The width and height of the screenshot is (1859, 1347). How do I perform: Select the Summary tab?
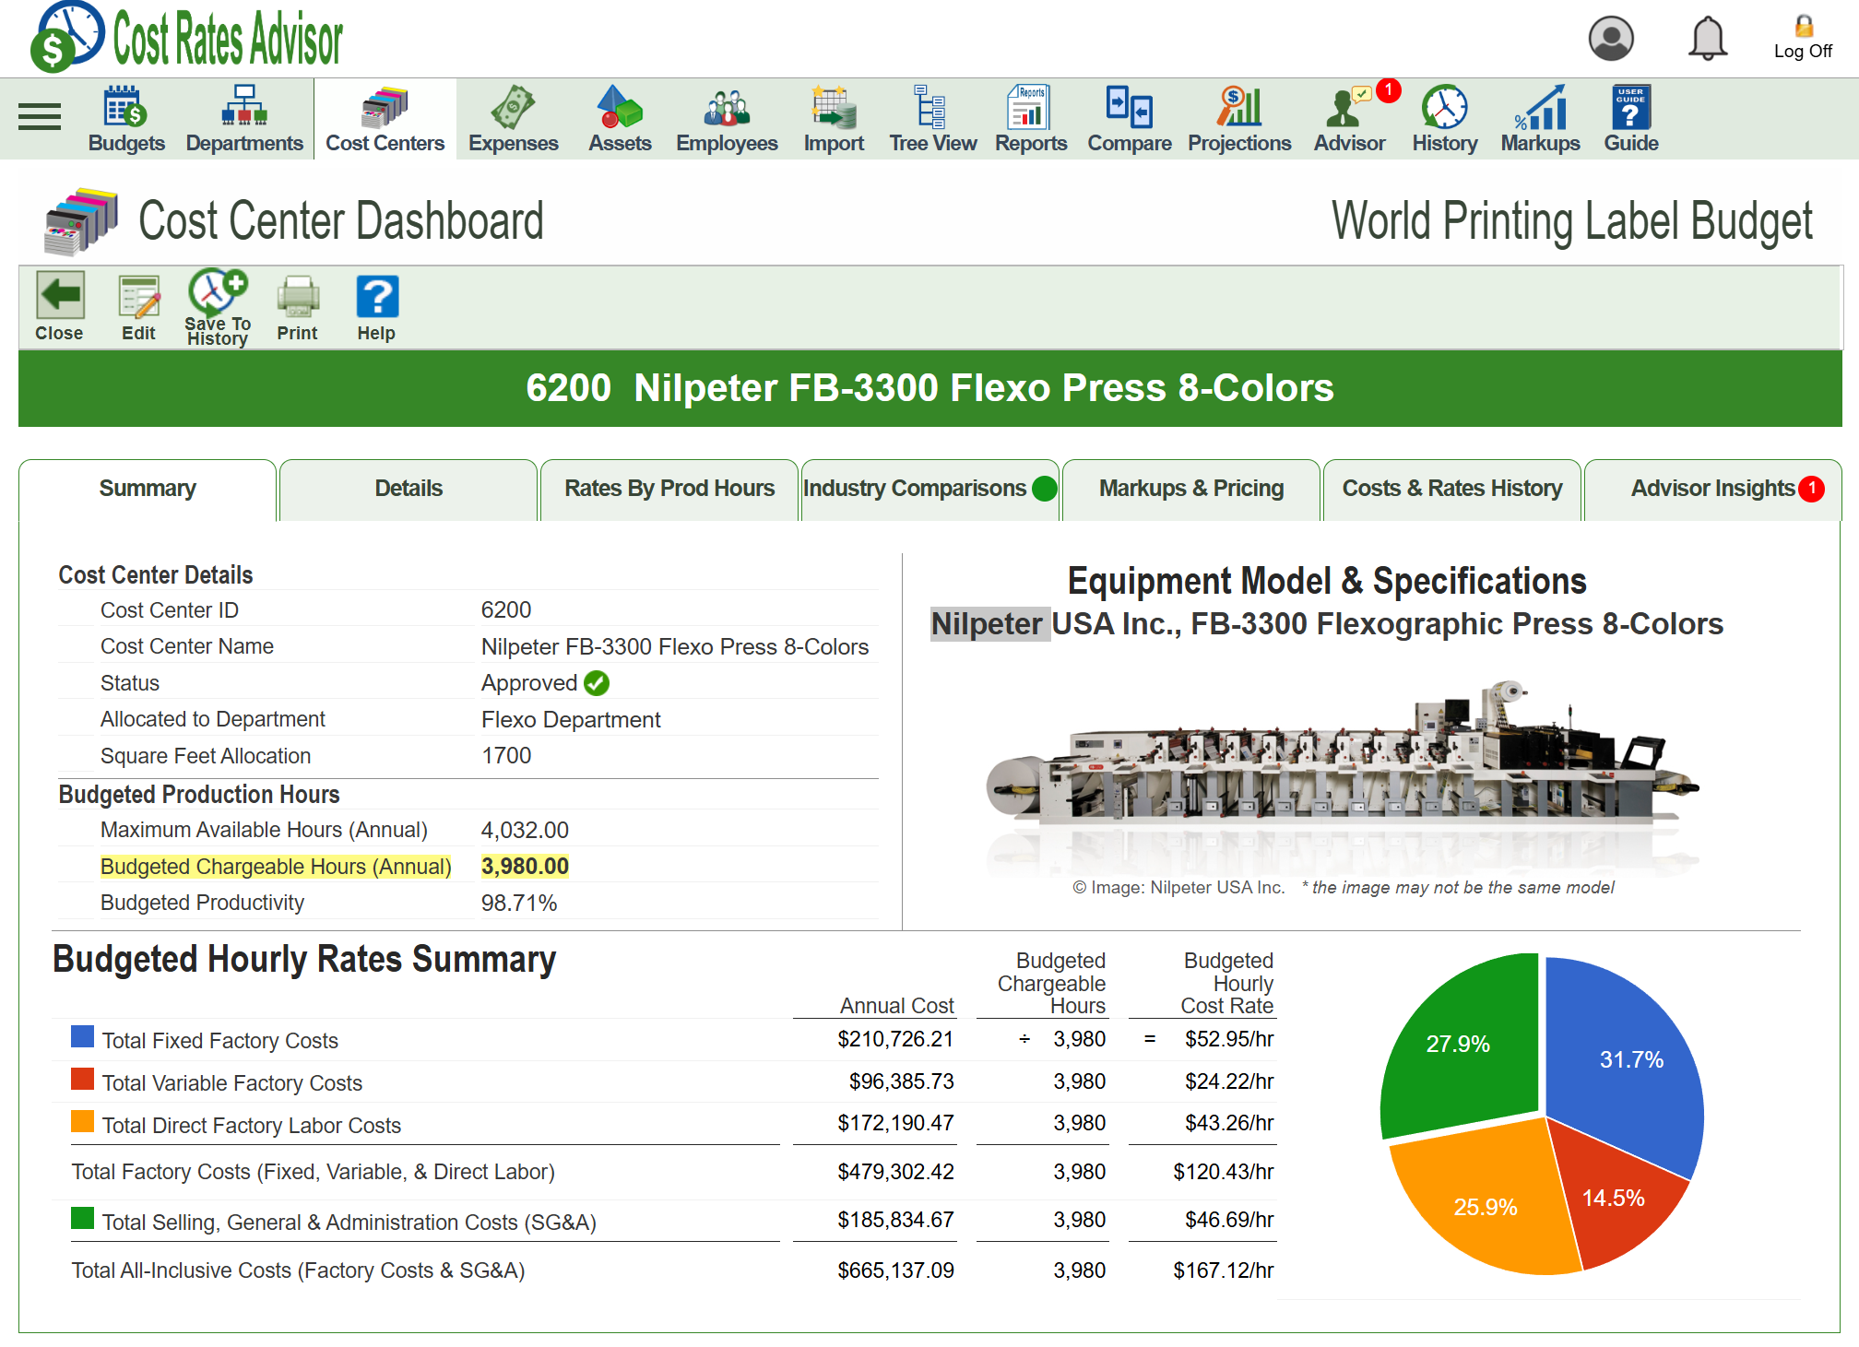pyautogui.click(x=148, y=489)
